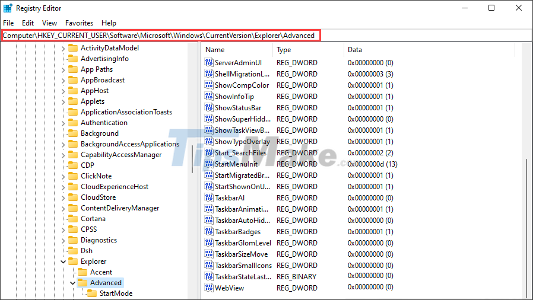This screenshot has height=300, width=533.
Task: Click the TaskbarAl DWORD value icon
Action: click(x=209, y=197)
